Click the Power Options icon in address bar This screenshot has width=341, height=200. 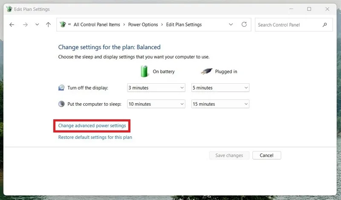click(63, 25)
